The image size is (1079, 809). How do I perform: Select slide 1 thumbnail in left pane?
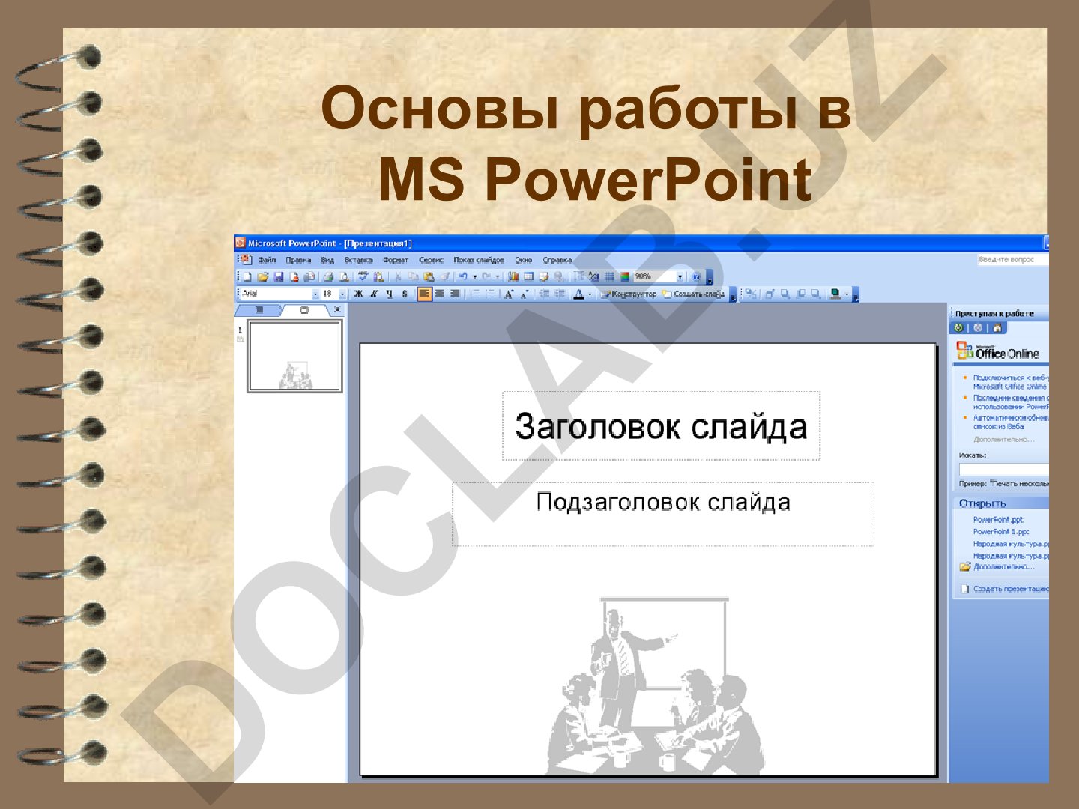click(294, 357)
